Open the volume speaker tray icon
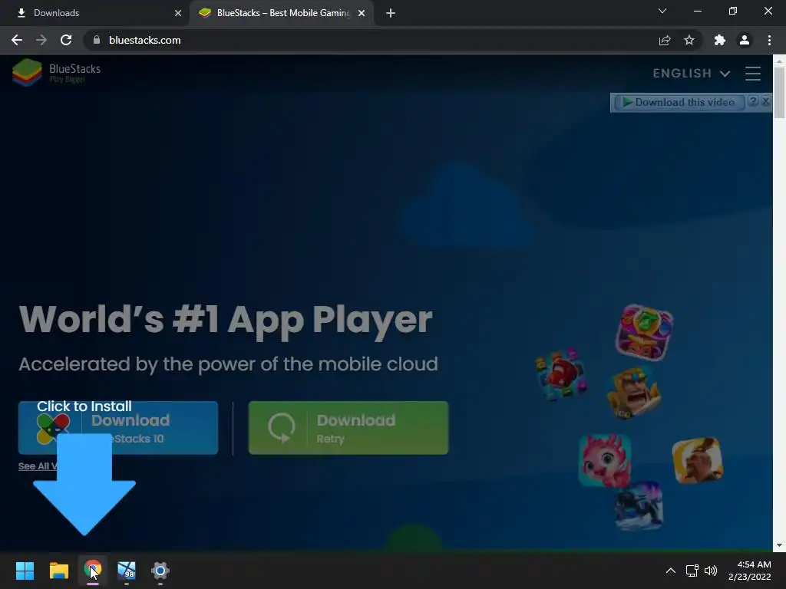 click(x=710, y=571)
